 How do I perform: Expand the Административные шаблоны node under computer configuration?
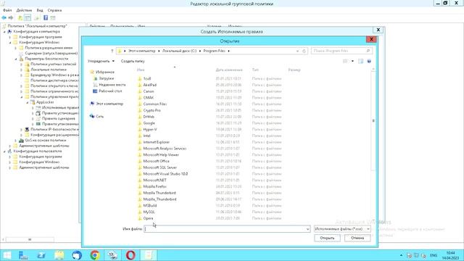[x=9, y=146]
